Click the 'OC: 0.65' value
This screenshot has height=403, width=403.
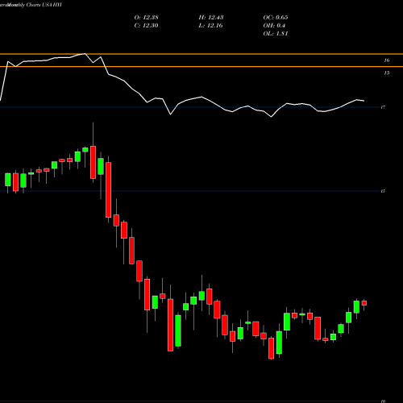pyautogui.click(x=276, y=18)
